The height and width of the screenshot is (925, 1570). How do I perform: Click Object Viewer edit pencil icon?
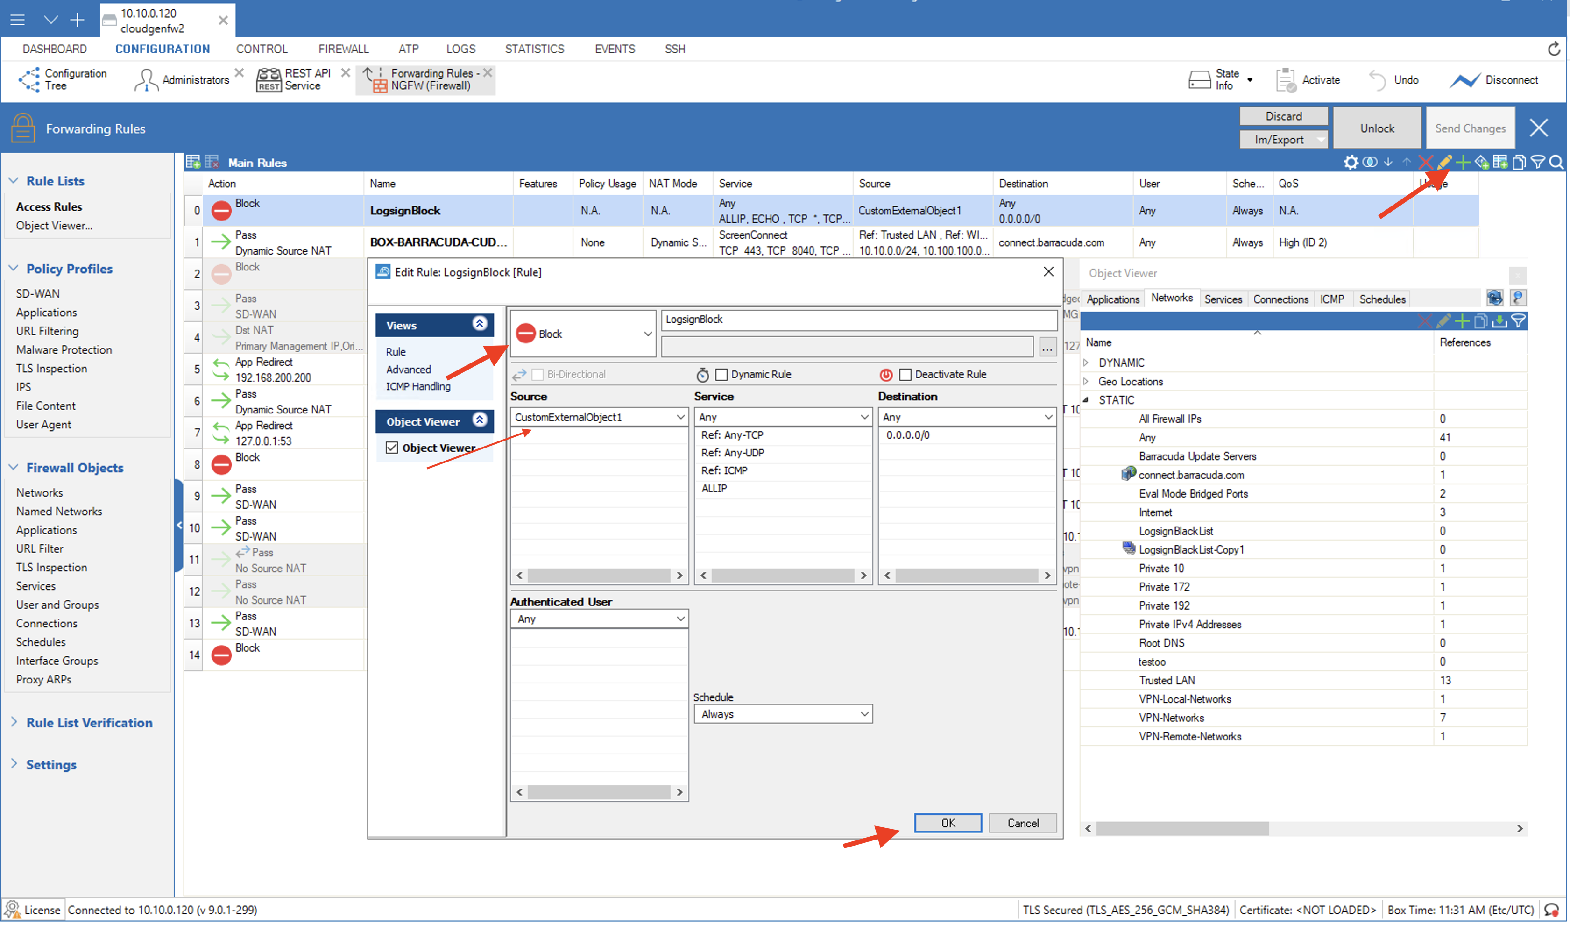[1443, 321]
